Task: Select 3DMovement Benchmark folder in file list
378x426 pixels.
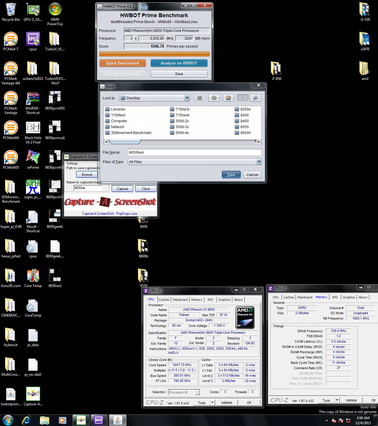Action: click(129, 133)
